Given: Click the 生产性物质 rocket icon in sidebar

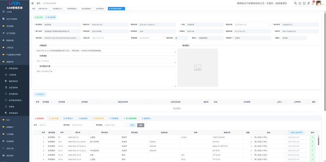Looking at the screenshot, I should tap(3, 33).
